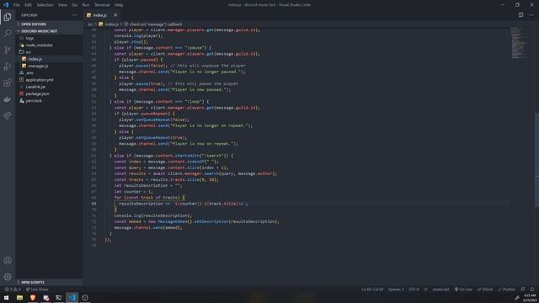
Task: Open the Explorer view in activity bar
Action: pos(8,17)
